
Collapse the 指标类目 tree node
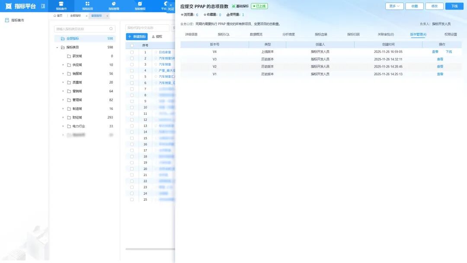click(57, 47)
